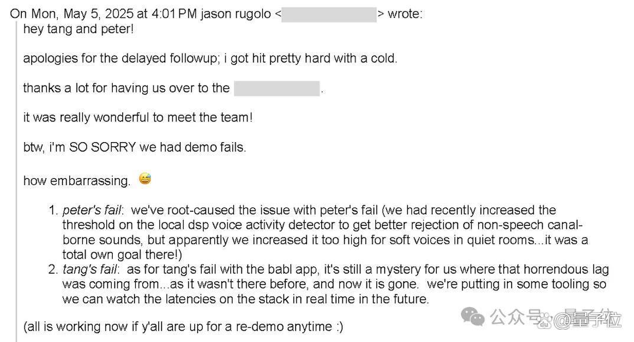The width and height of the screenshot is (634, 342).
Task: Click the '@量子位' watermark text
Action: pos(586,320)
